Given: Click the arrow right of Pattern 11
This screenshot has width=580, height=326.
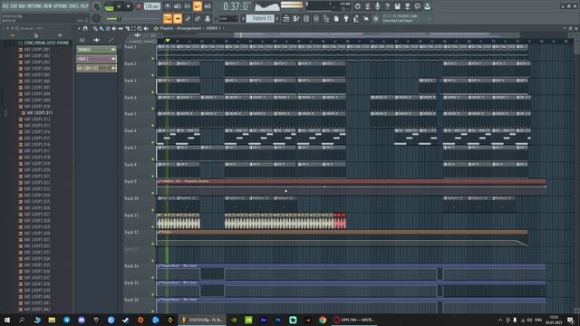Looking at the screenshot, I should click(x=277, y=18).
